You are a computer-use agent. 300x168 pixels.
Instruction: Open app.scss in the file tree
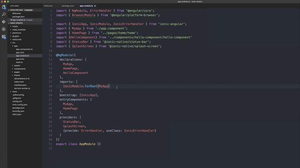tap(20, 59)
